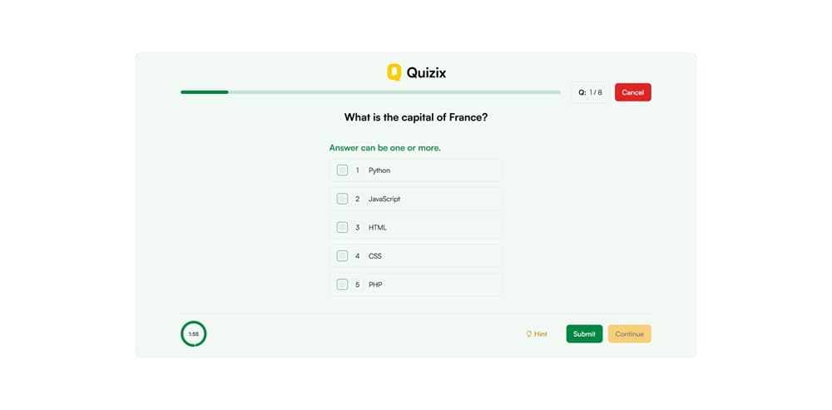This screenshot has height=410, width=832.
Task: Pick the PHP option text
Action: point(375,284)
